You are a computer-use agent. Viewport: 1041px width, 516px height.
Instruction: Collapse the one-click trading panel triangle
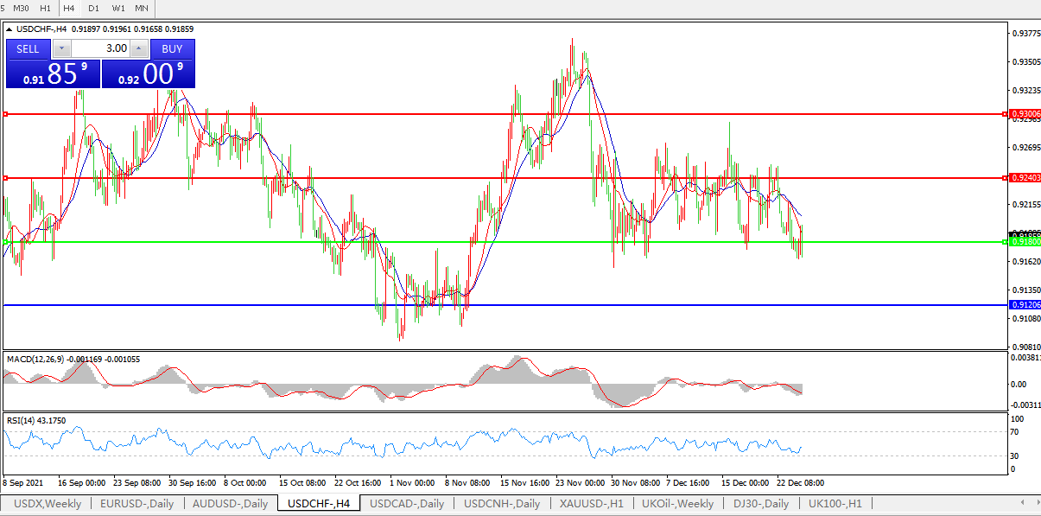(10, 29)
